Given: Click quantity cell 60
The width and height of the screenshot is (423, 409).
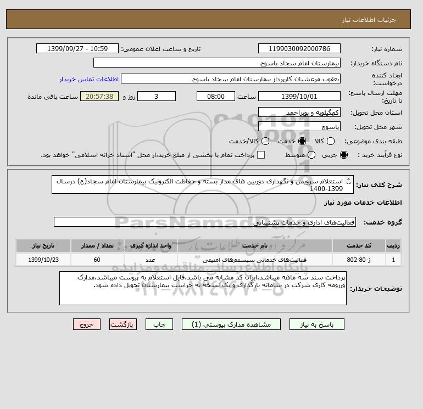Looking at the screenshot, I should [97, 260].
